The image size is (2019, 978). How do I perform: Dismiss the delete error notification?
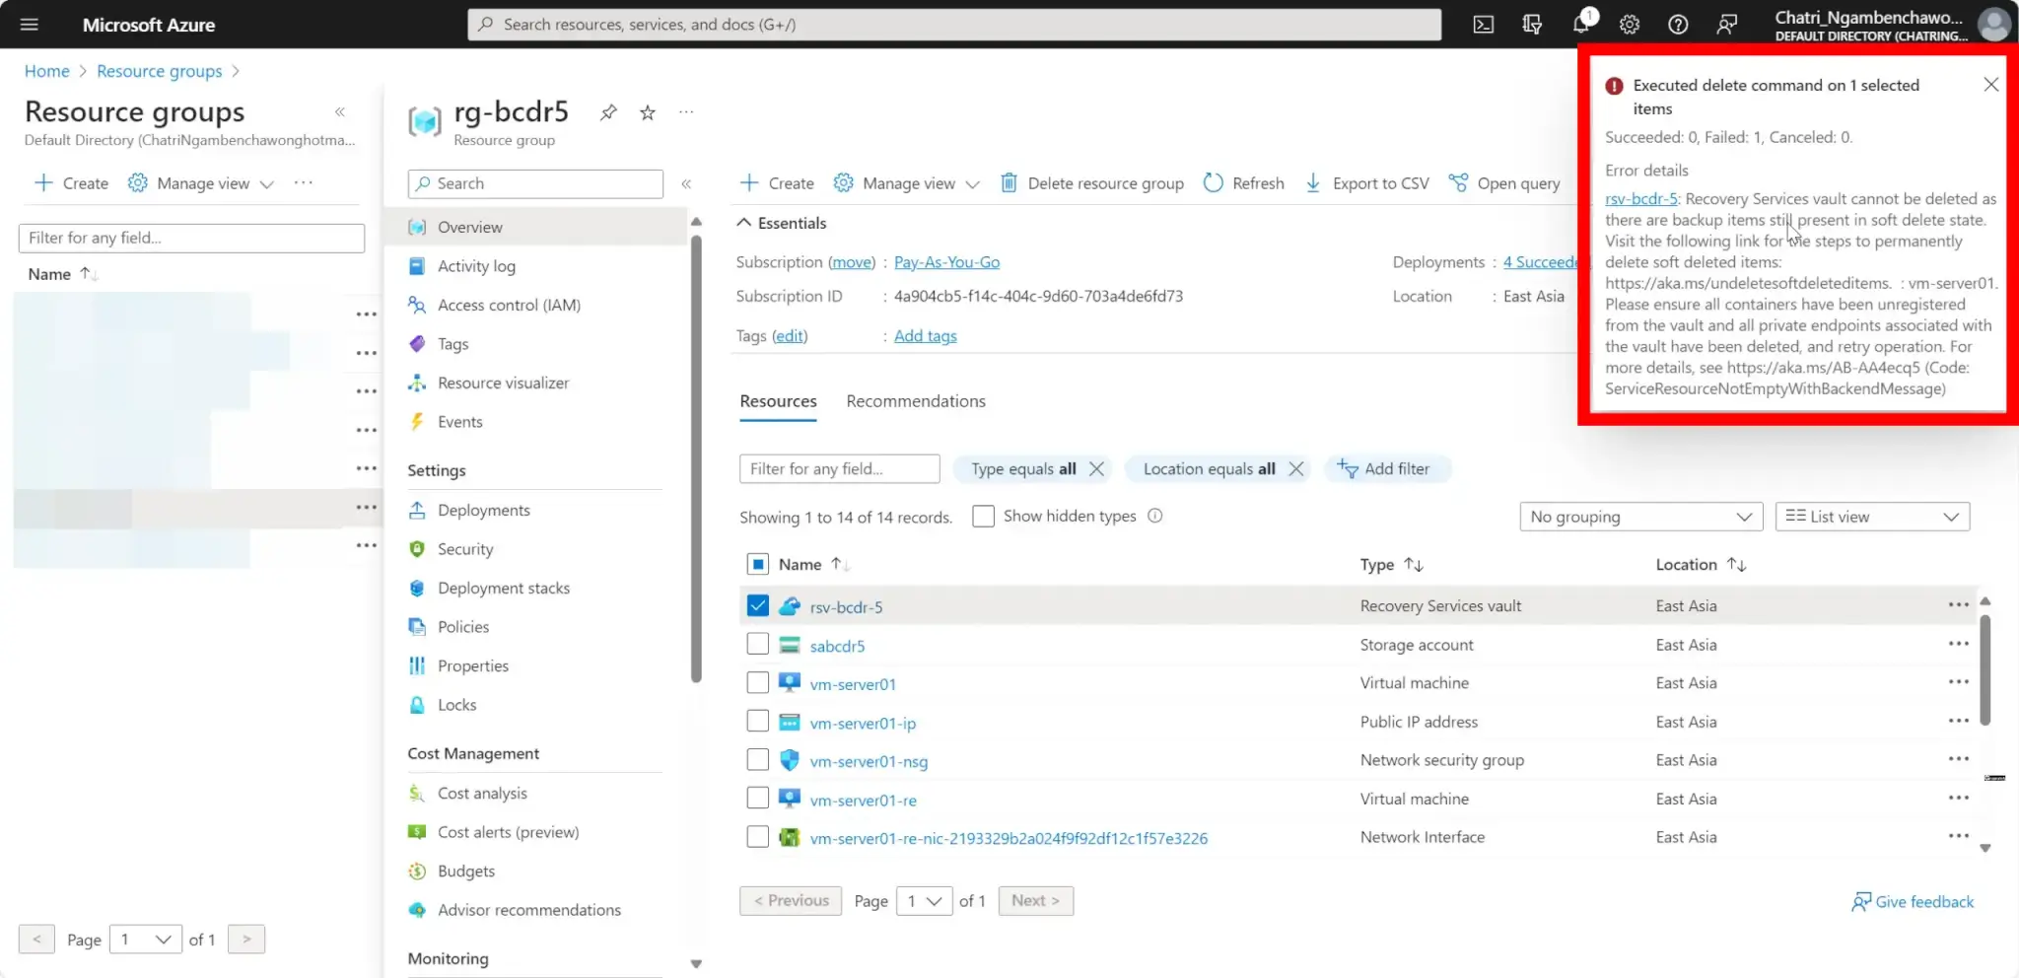tap(1990, 85)
